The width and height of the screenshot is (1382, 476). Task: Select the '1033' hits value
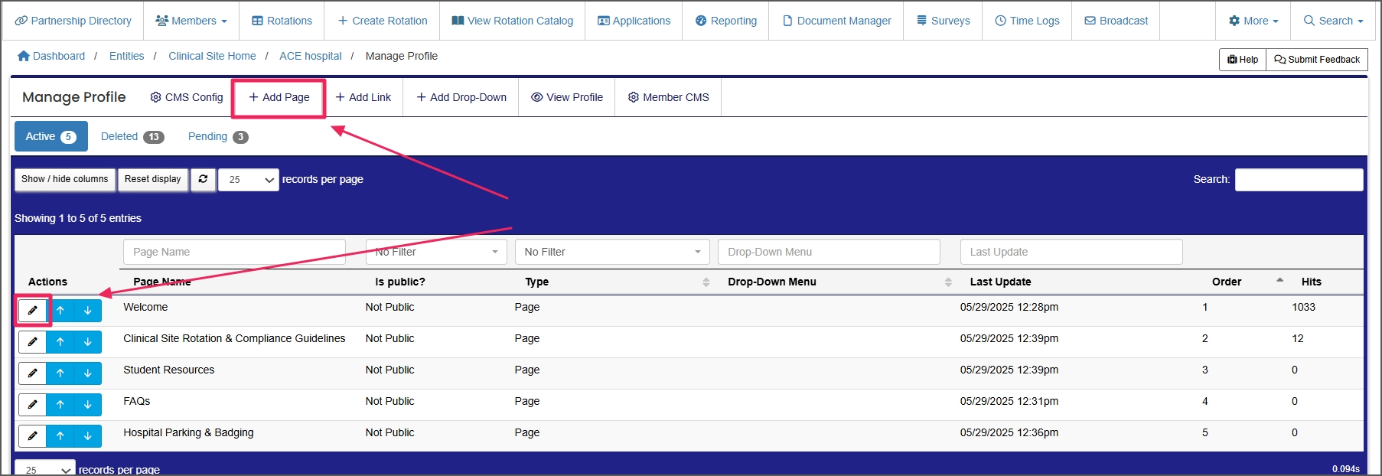1303,307
